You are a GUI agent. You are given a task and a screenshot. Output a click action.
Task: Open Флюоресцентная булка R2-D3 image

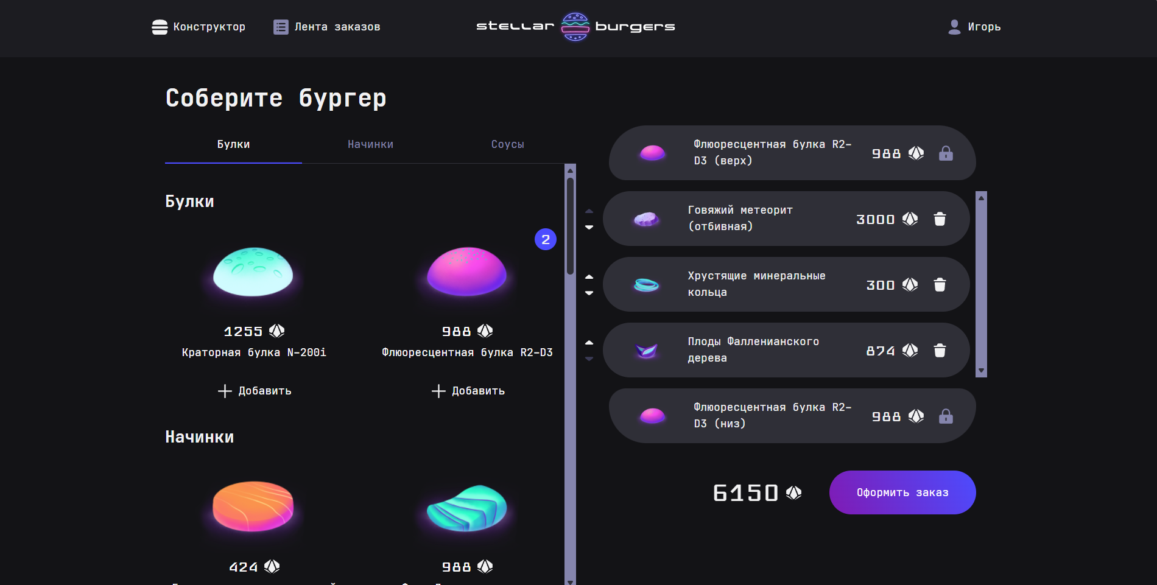coord(467,271)
